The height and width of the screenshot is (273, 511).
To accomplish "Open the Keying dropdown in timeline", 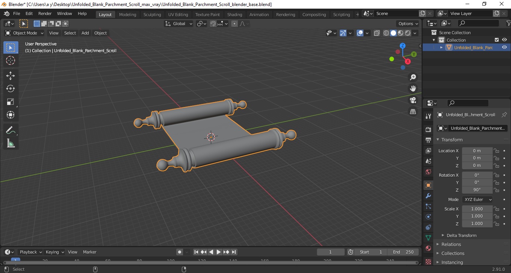I will coord(54,252).
